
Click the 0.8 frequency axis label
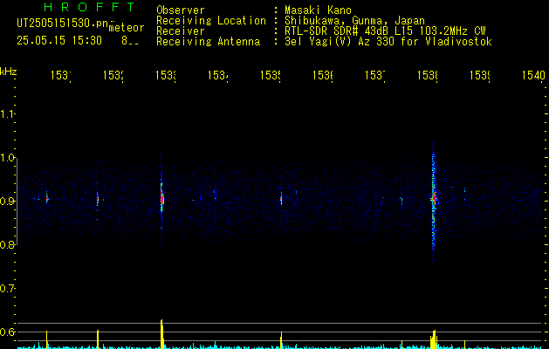click(7, 244)
